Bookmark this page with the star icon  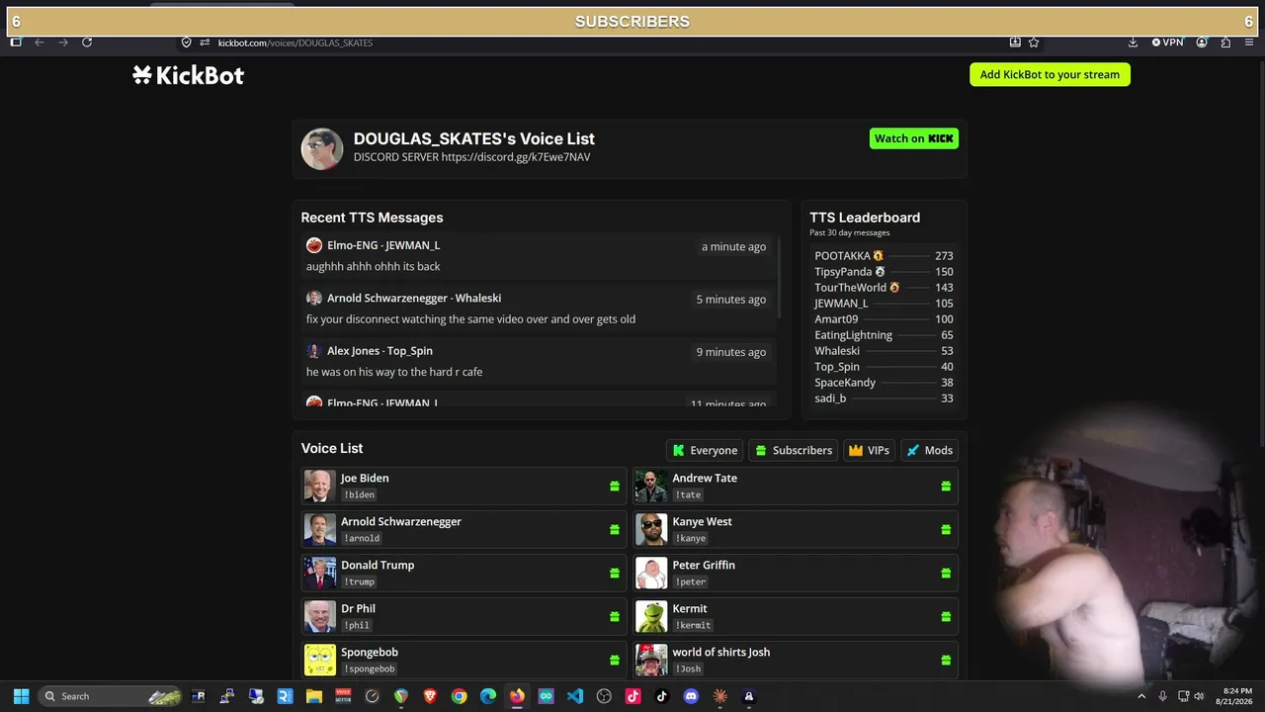coord(1034,43)
